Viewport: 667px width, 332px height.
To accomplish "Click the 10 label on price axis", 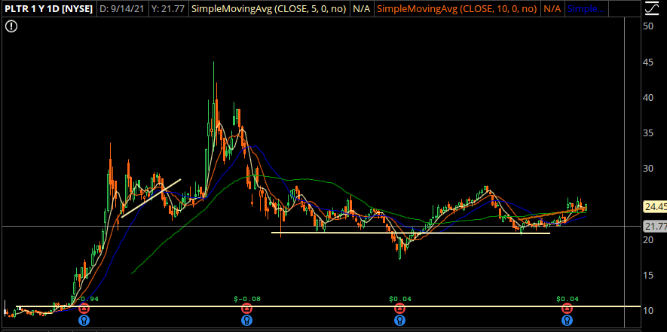I will 648,311.
